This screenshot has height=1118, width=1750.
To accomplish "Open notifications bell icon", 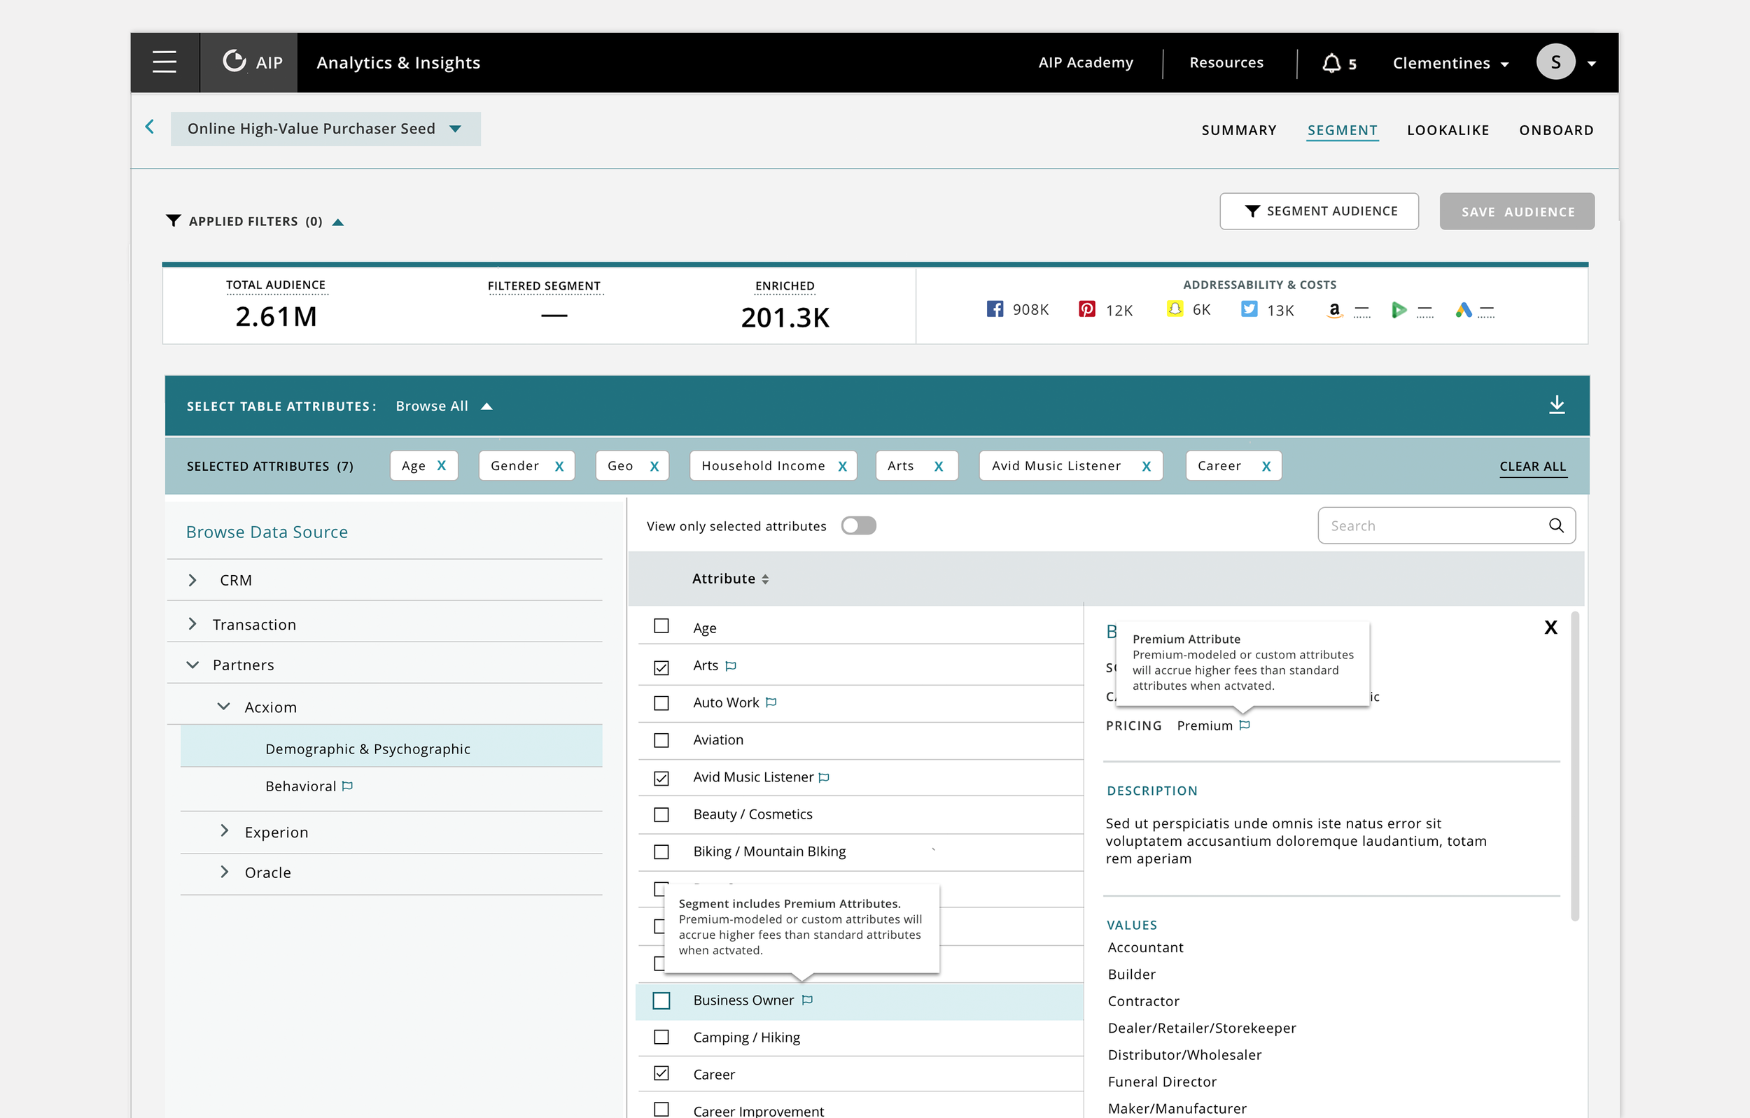I will tap(1331, 63).
